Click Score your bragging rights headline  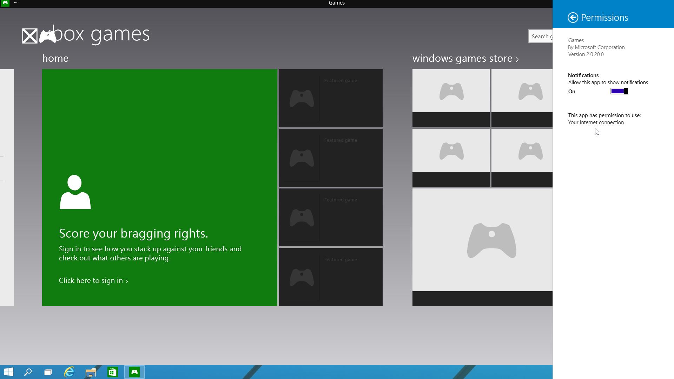click(133, 233)
